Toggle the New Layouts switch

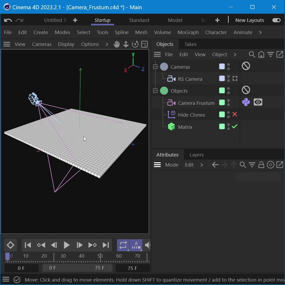pyautogui.click(x=276, y=20)
